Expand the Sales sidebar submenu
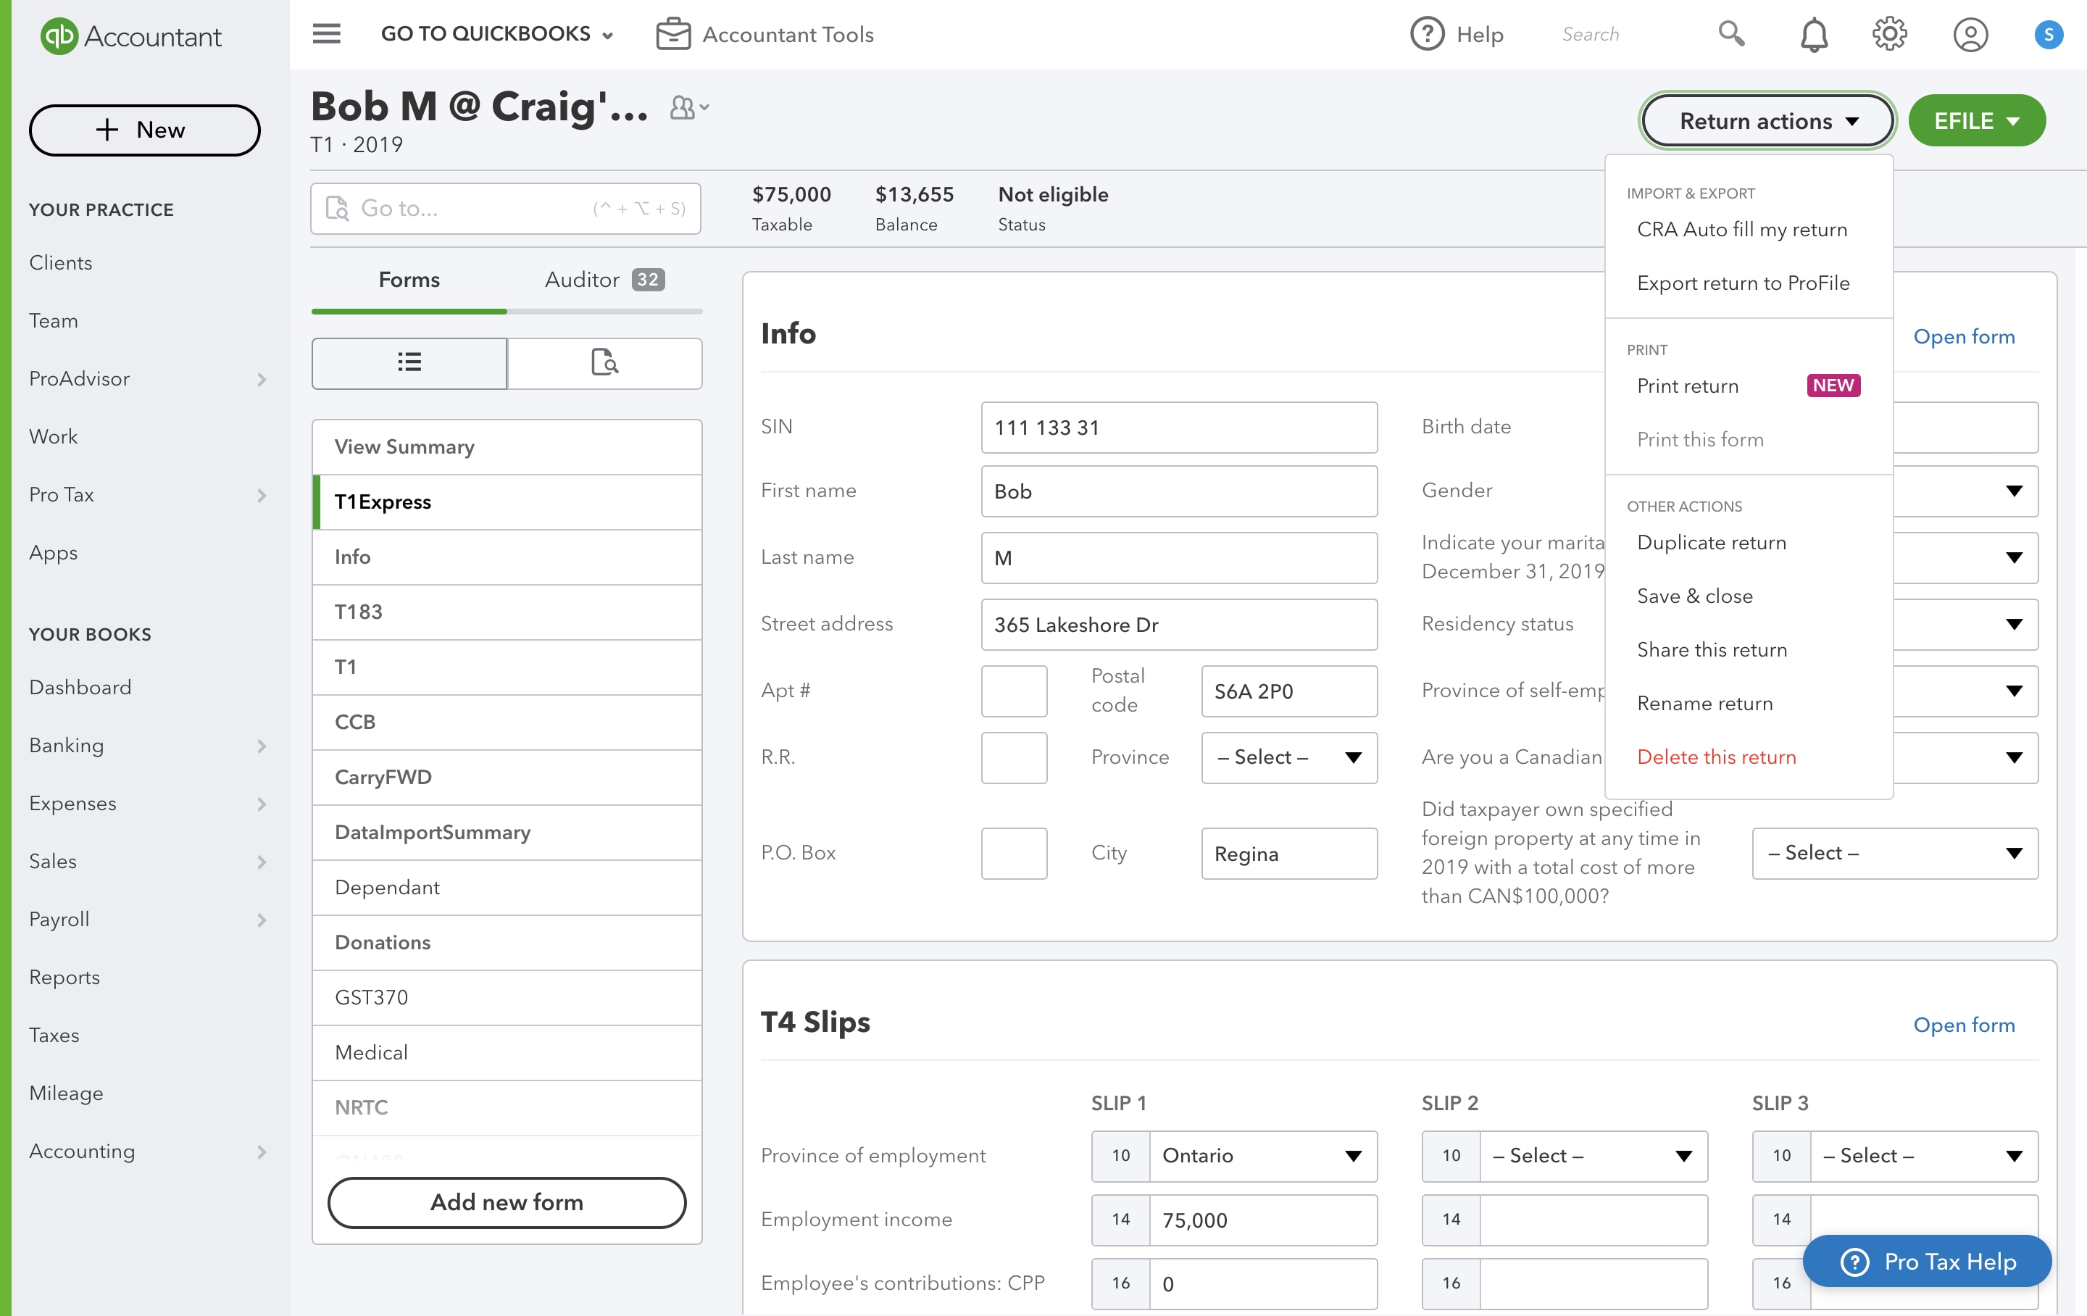The width and height of the screenshot is (2087, 1316). click(261, 862)
